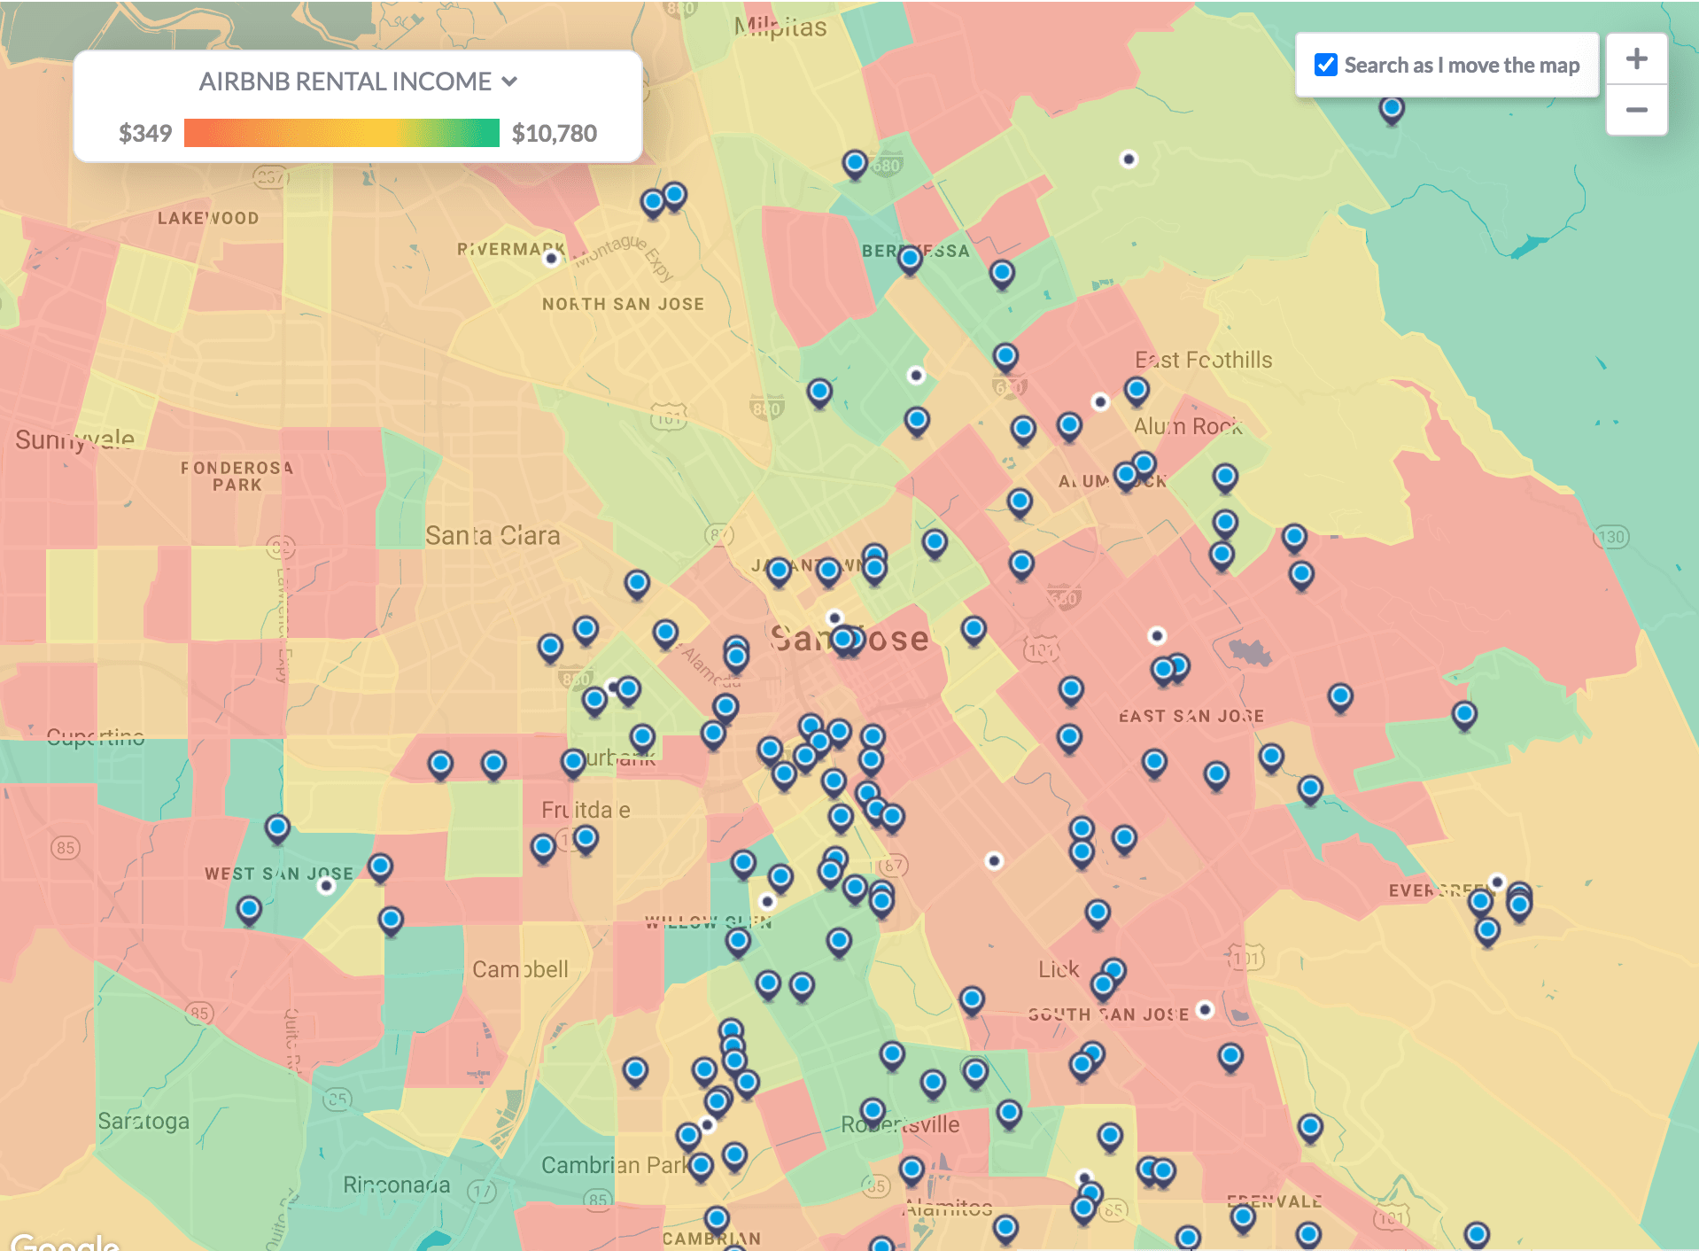This screenshot has width=1699, height=1251.
Task: Toggle the map auto-search checkbox off
Action: pos(1324,65)
